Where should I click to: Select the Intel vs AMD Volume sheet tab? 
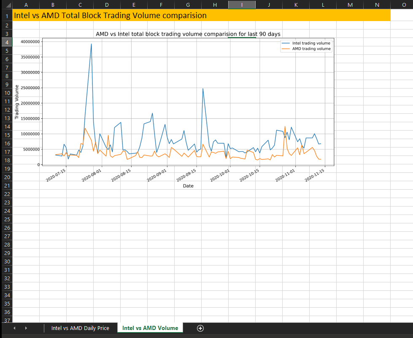pos(150,328)
